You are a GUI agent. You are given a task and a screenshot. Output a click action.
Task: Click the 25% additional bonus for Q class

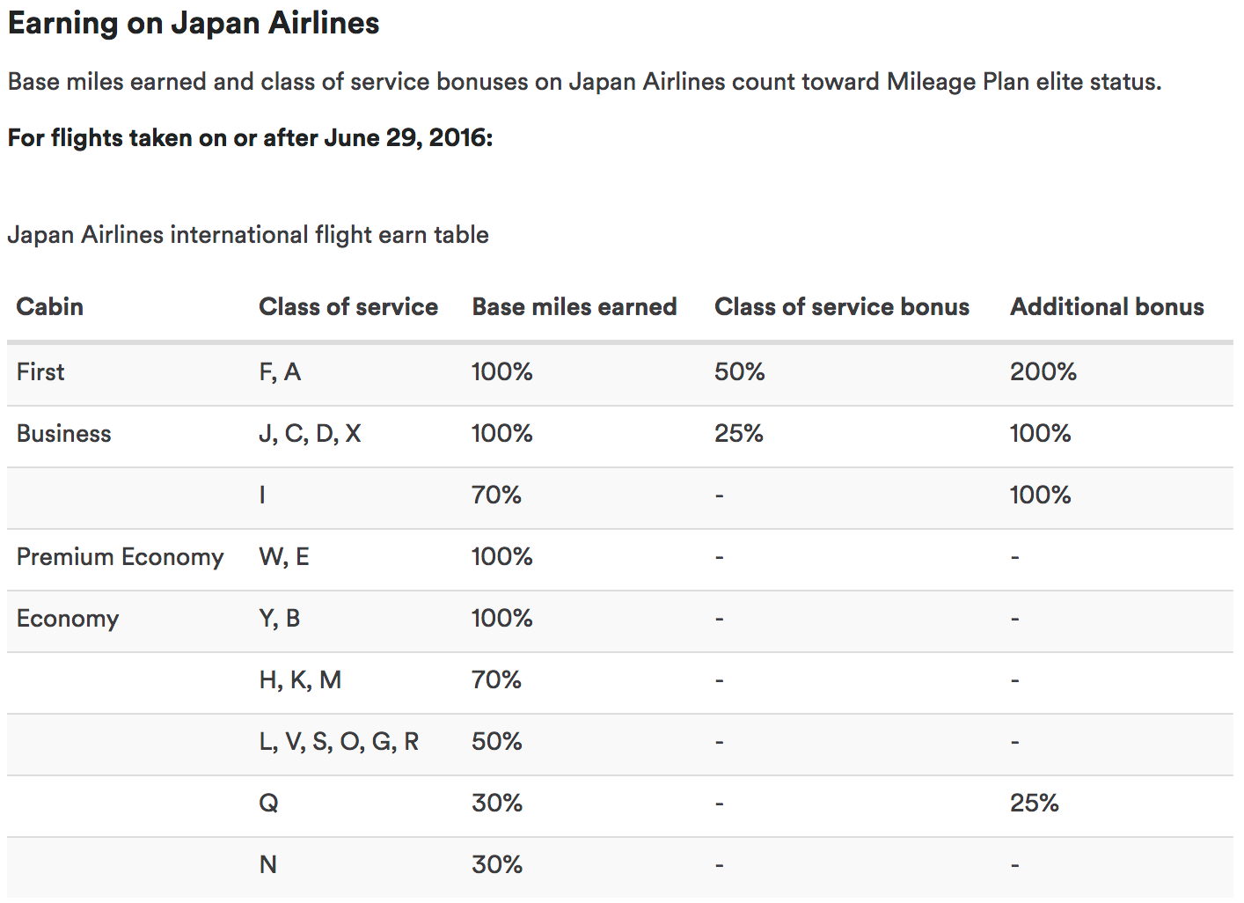point(1035,803)
